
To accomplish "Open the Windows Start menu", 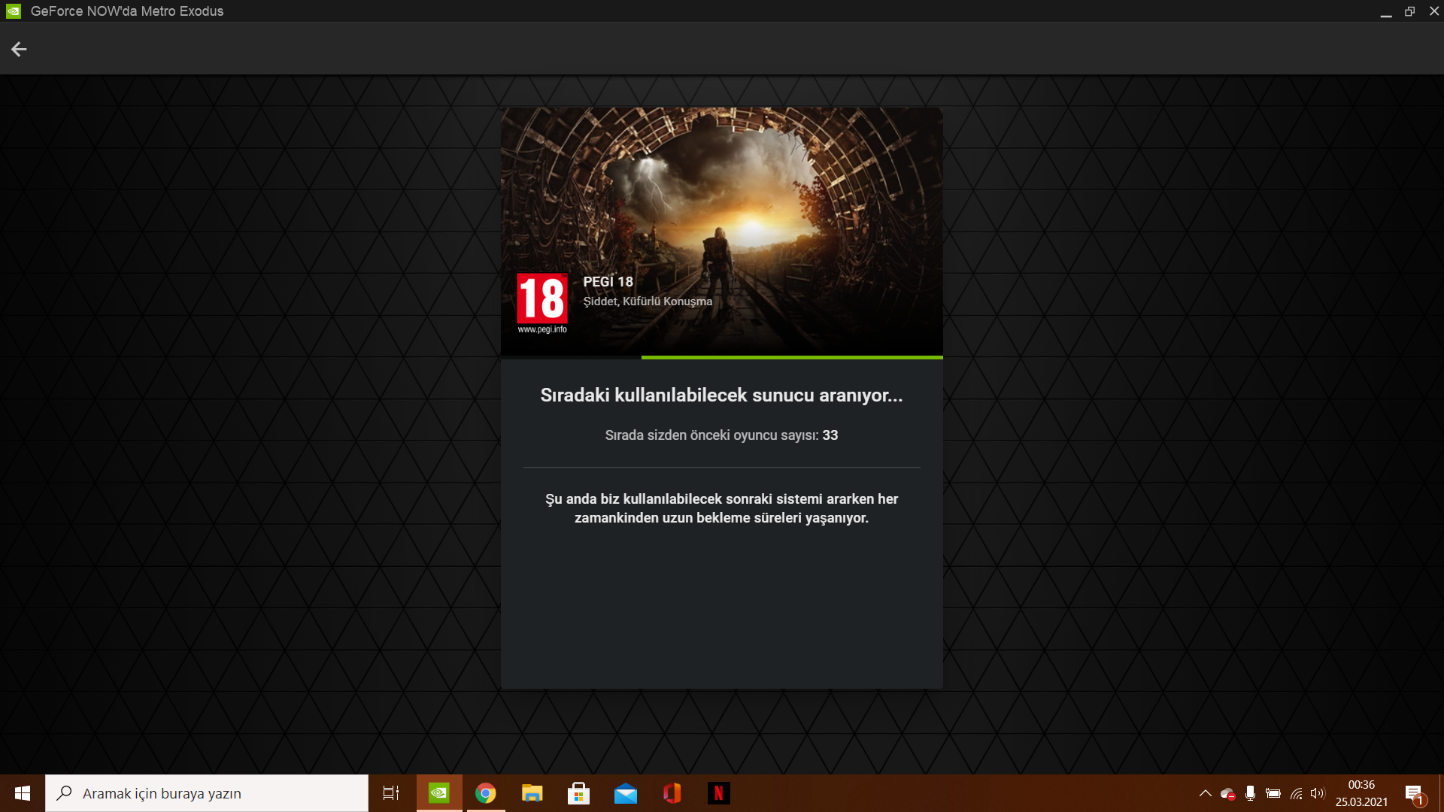I will (x=22, y=793).
